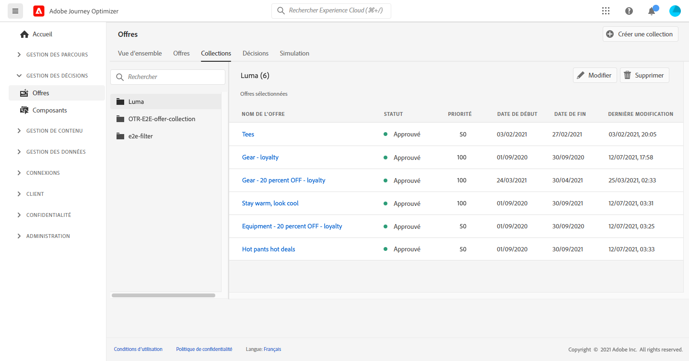The width and height of the screenshot is (689, 361).
Task: Open the Stay warm, look cool offer
Action: (x=270, y=203)
